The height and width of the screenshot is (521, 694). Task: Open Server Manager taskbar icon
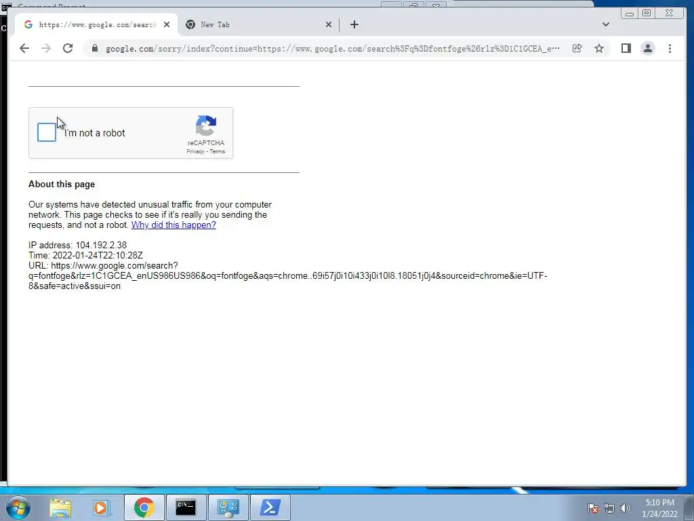click(x=228, y=507)
